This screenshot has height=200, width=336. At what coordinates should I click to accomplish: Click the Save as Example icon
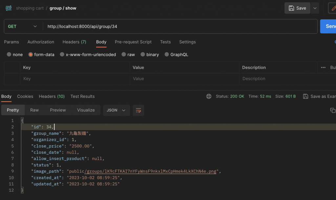pyautogui.click(x=305, y=96)
